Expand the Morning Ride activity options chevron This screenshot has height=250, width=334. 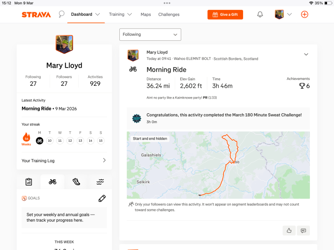[x=306, y=54]
